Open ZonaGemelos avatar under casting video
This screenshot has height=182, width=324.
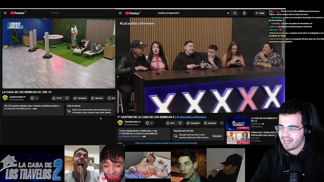point(120,123)
